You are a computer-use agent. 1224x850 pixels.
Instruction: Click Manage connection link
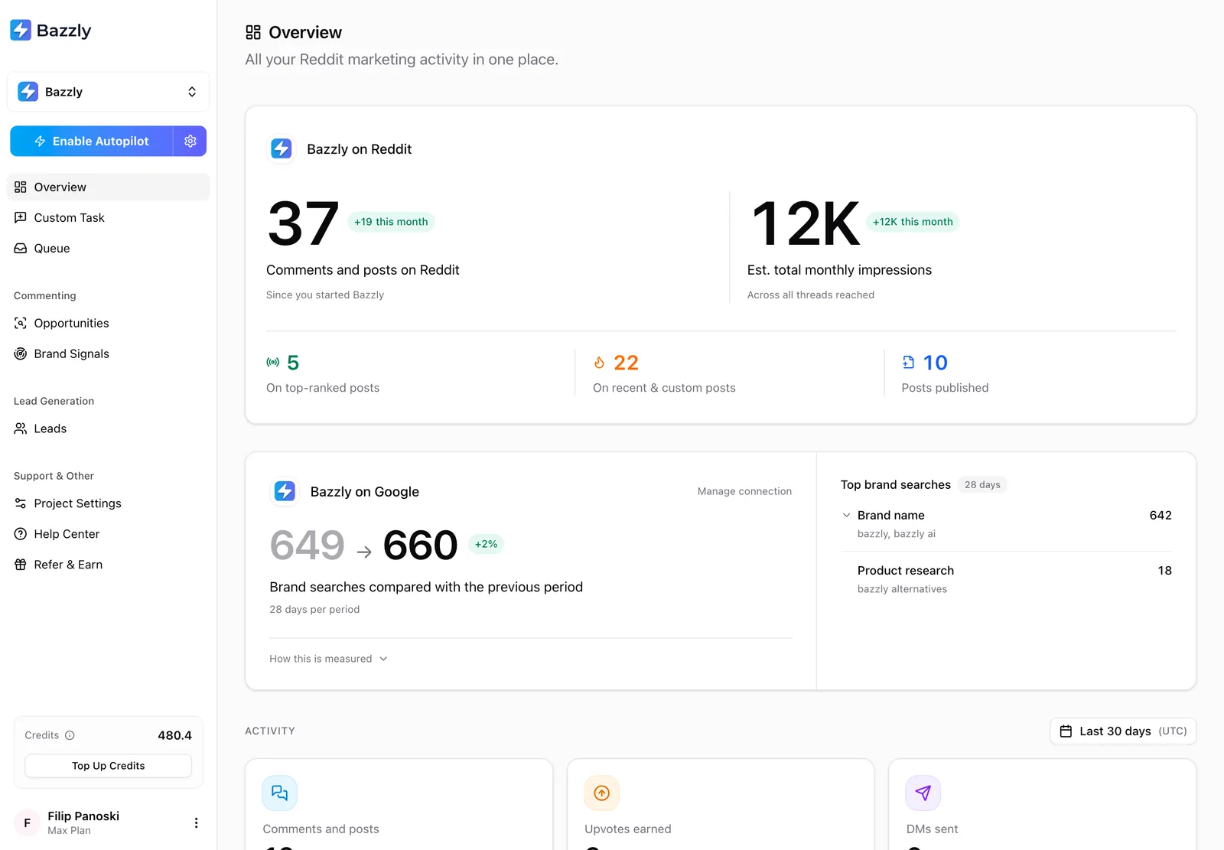(744, 491)
